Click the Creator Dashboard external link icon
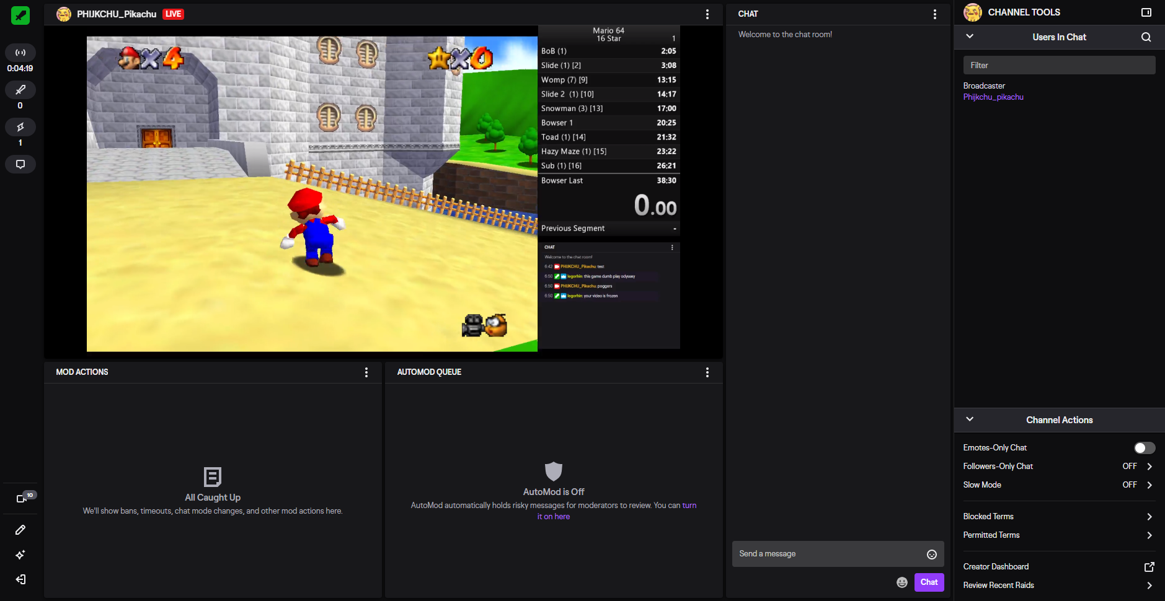 (x=1149, y=567)
